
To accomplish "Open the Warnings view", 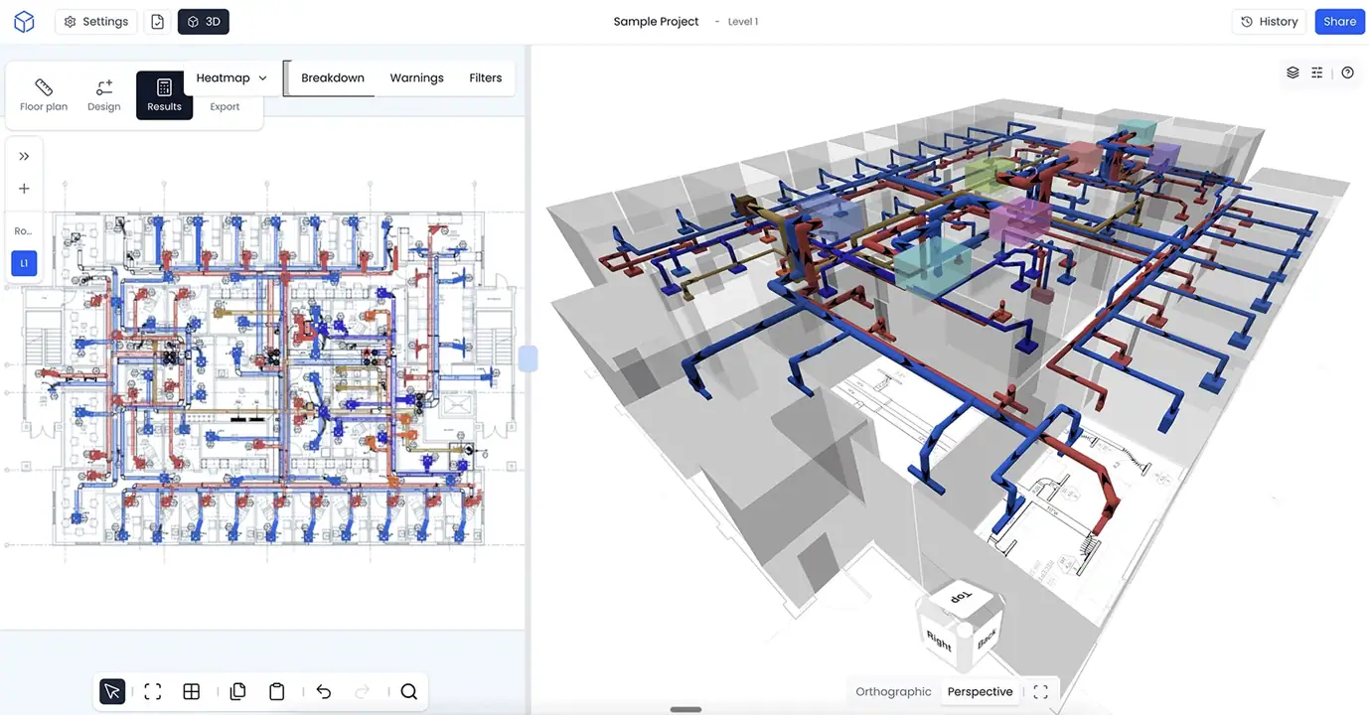I will (x=416, y=77).
